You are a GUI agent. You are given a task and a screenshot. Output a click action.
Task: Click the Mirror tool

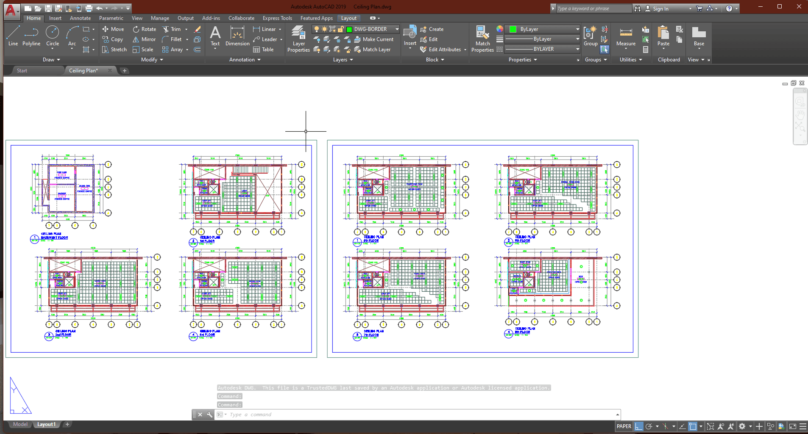pos(144,39)
